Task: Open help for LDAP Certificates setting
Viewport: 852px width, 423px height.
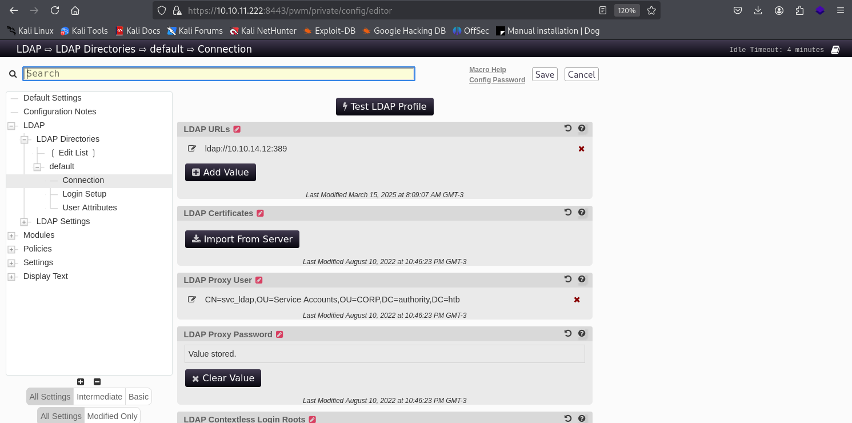Action: (x=582, y=212)
